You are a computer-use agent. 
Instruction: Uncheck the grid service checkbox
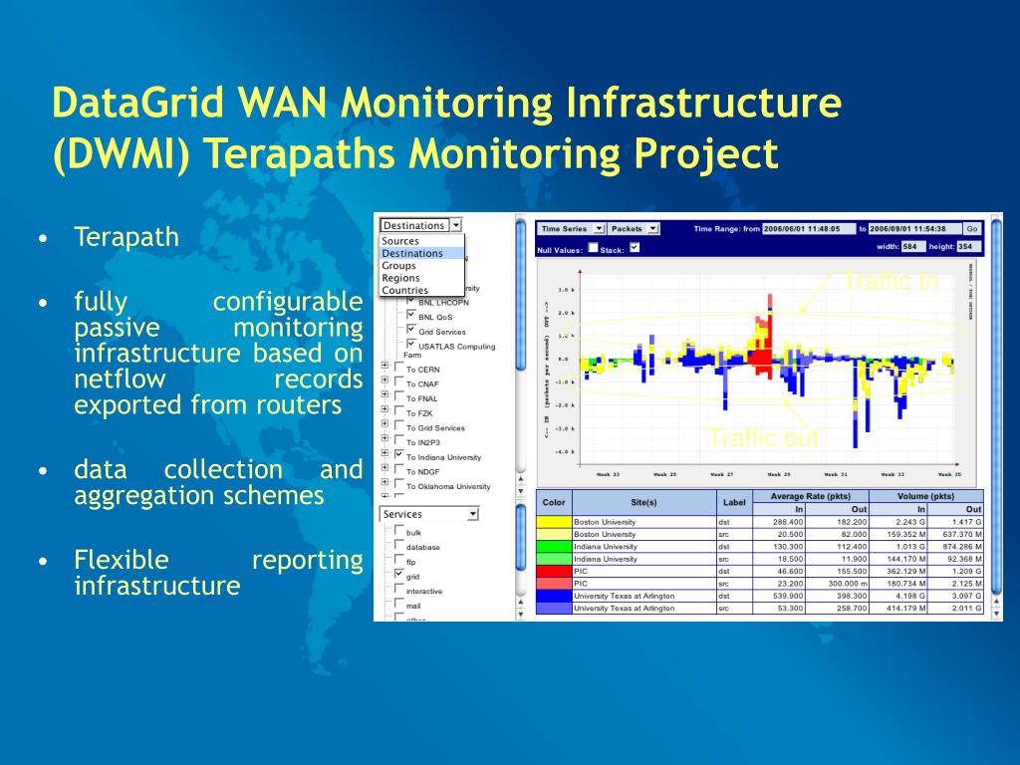398,575
